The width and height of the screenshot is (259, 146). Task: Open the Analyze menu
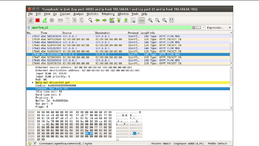click(x=78, y=14)
